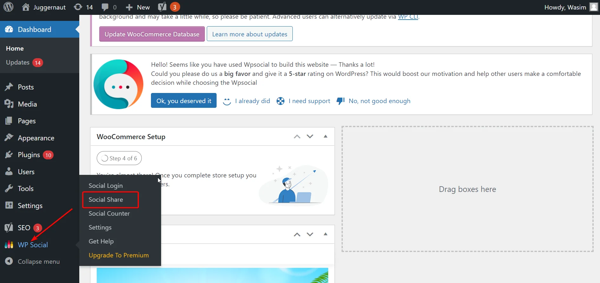This screenshot has height=283, width=600.
Task: Move WooCommerce Setup box down
Action: (x=310, y=137)
